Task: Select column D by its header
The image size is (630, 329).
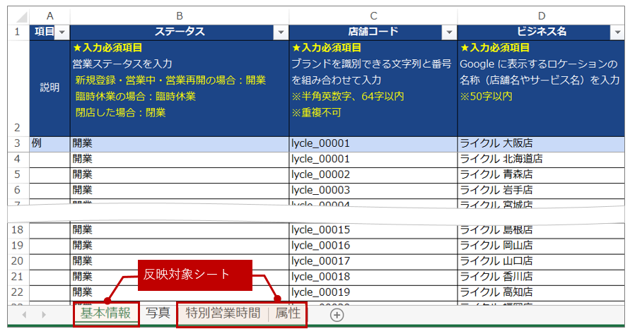Action: (x=541, y=16)
